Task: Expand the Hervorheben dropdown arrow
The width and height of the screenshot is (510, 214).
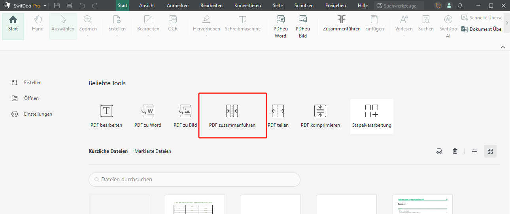Action: click(206, 35)
